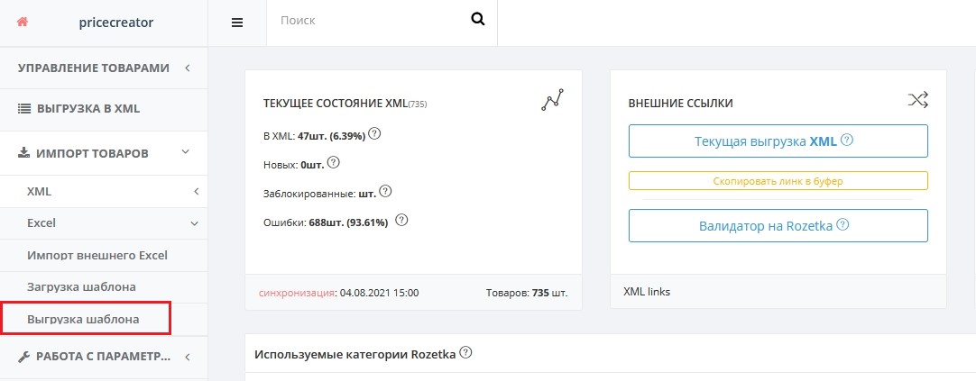976x381 pixels.
Task: Click Текущая выгрузка XML button
Action: coord(778,141)
